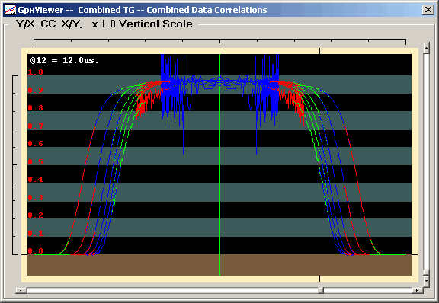The image size is (439, 303).
Task: Click the horizontal scrollbar thumb
Action: point(321,290)
